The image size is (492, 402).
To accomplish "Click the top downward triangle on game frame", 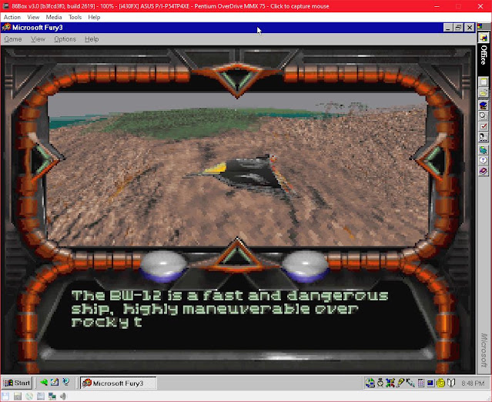I will pyautogui.click(x=237, y=79).
